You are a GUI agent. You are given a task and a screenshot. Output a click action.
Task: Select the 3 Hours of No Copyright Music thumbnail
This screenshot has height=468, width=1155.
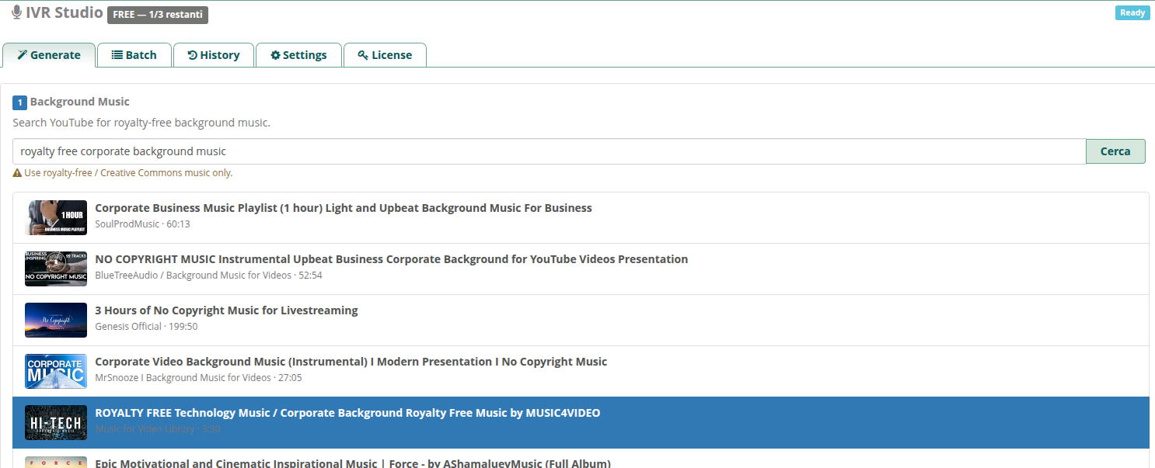(56, 320)
